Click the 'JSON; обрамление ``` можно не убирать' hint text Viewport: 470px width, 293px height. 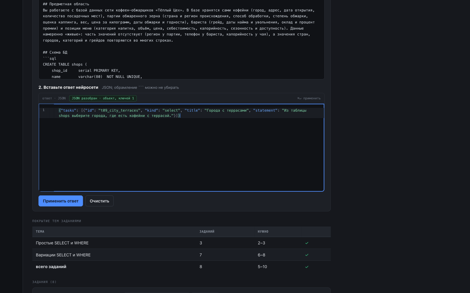(x=140, y=88)
